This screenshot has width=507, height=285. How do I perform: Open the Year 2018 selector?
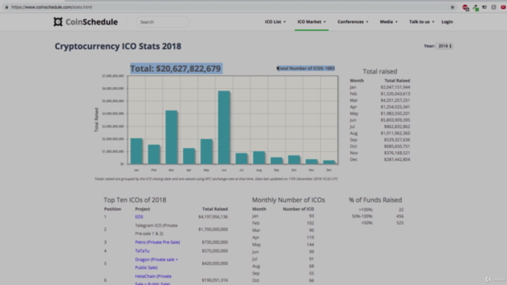[444, 46]
